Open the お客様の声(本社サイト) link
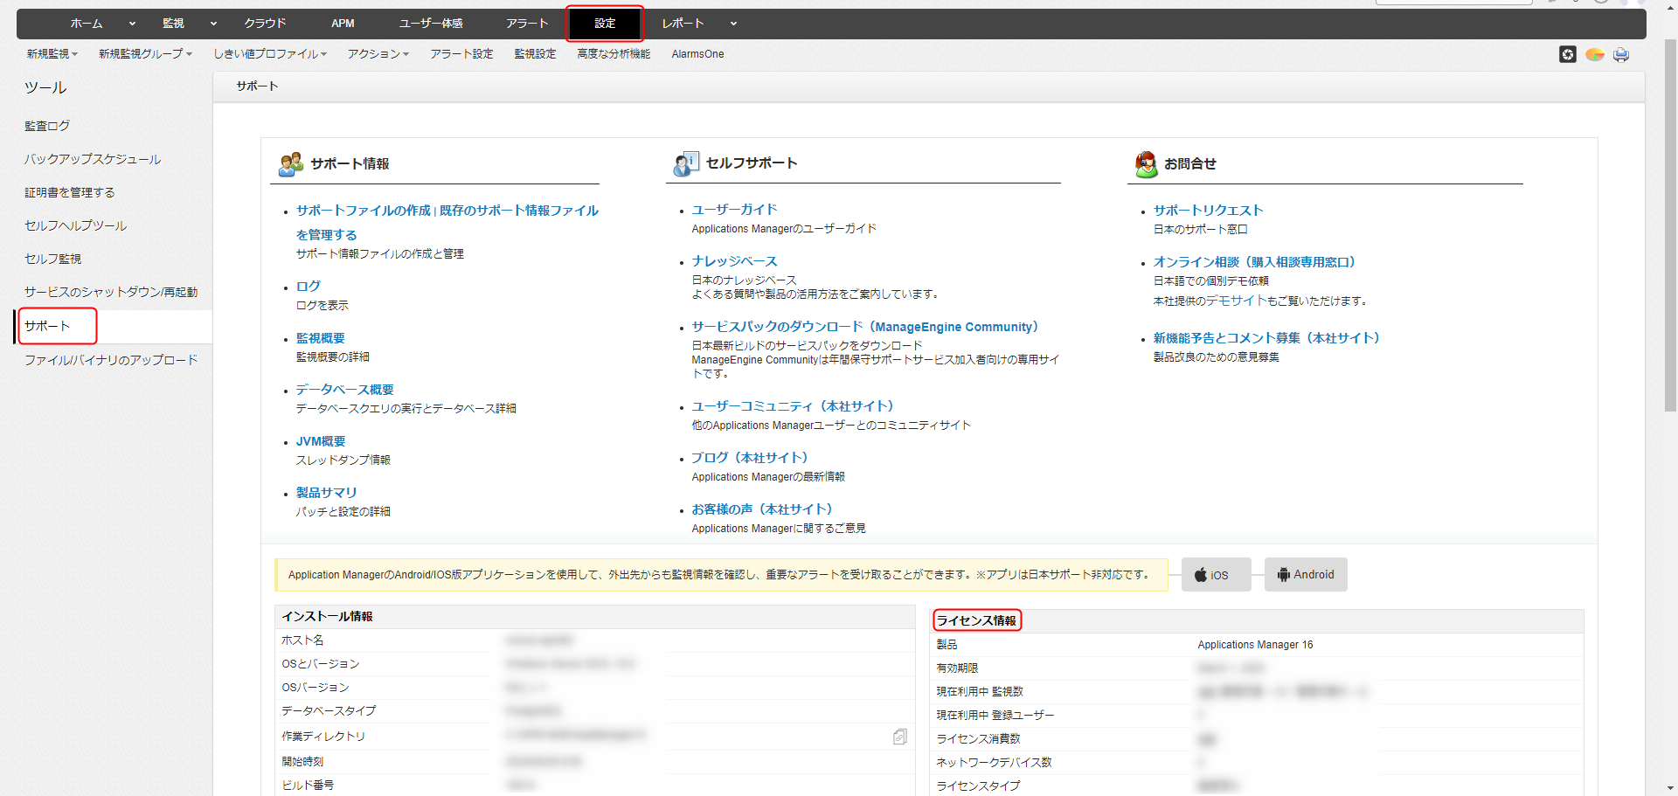The height and width of the screenshot is (796, 1678). click(x=763, y=509)
